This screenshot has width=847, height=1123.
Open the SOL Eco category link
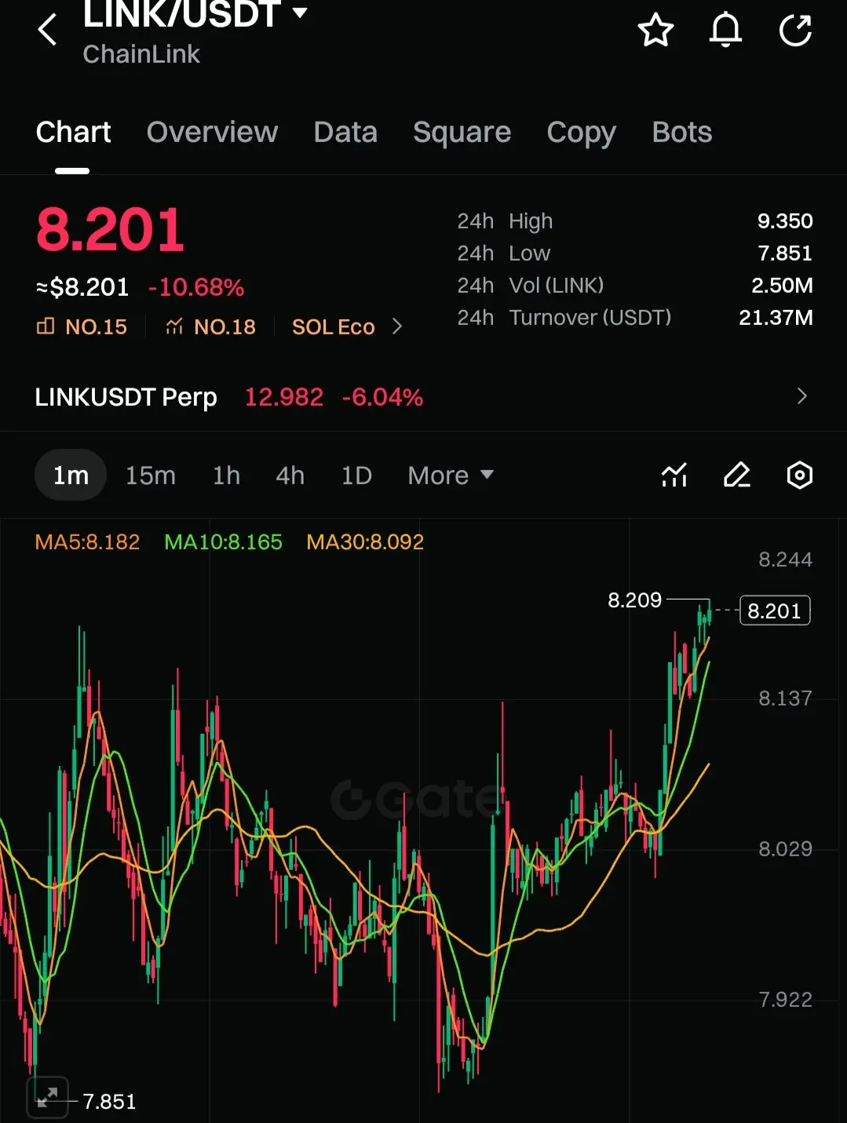click(334, 326)
